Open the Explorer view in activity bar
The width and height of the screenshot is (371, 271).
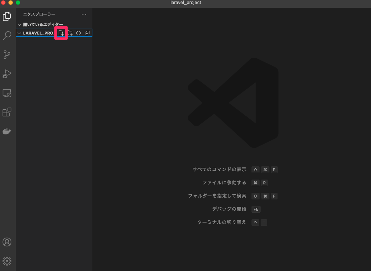[7, 17]
